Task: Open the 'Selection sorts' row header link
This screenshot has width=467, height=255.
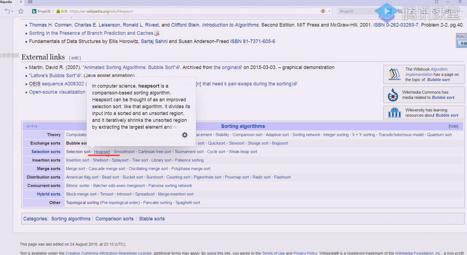Action: 46,152
